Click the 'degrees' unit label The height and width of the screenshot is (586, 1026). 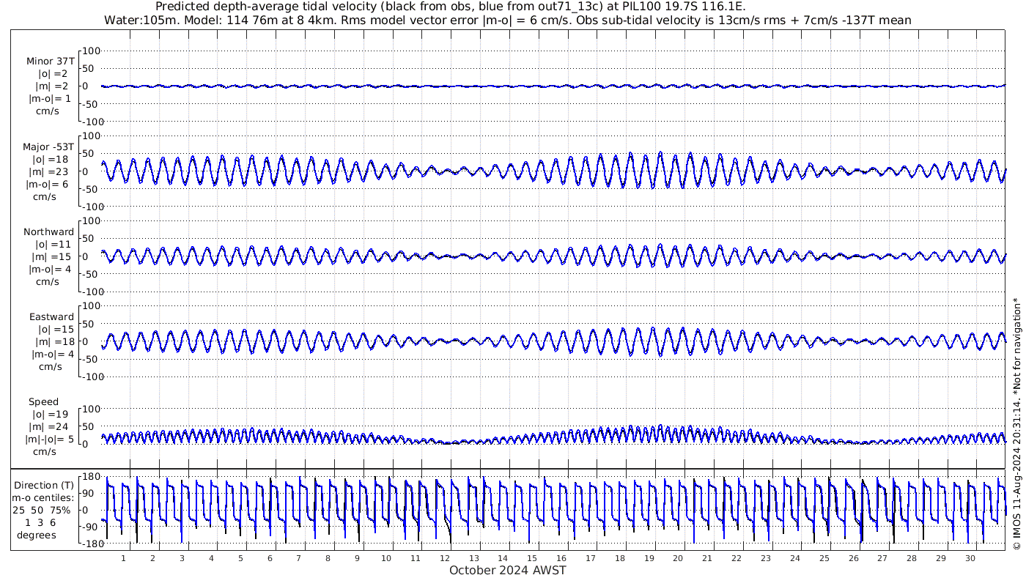[37, 535]
